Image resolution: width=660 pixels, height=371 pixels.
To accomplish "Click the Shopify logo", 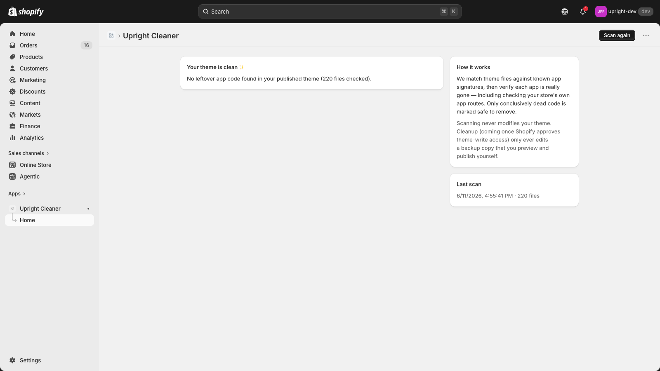I will [x=26, y=12].
